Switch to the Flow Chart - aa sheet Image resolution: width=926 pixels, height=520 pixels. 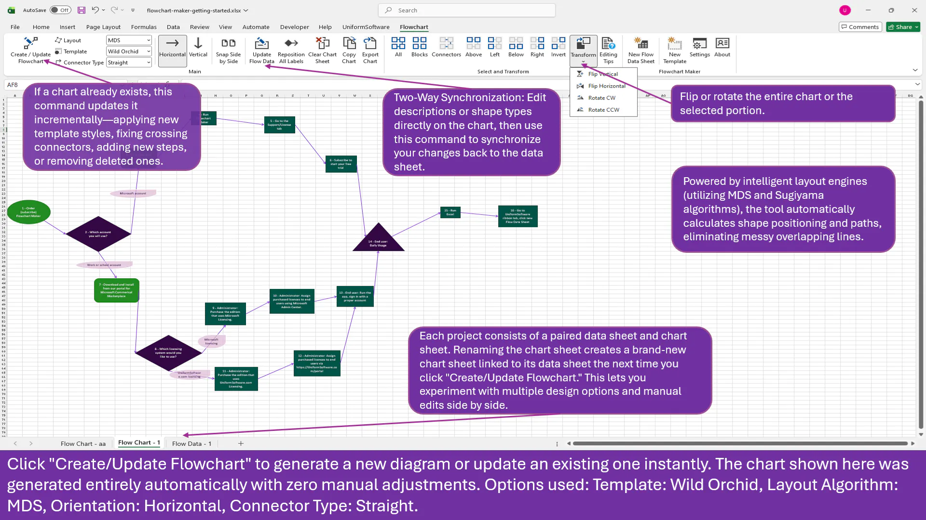[x=83, y=443]
